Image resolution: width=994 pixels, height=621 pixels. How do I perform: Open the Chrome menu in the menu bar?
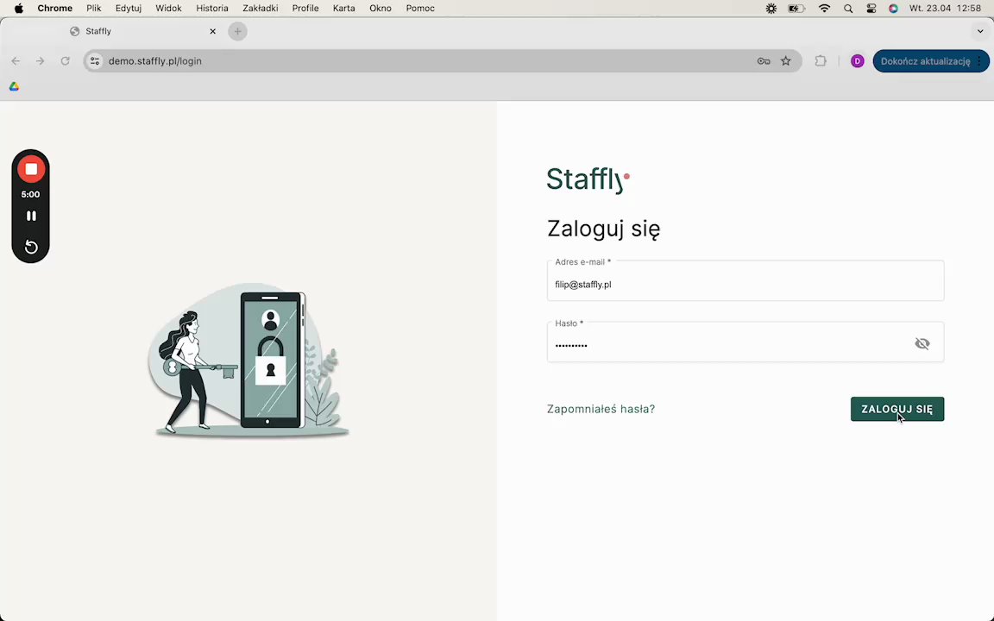[54, 9]
